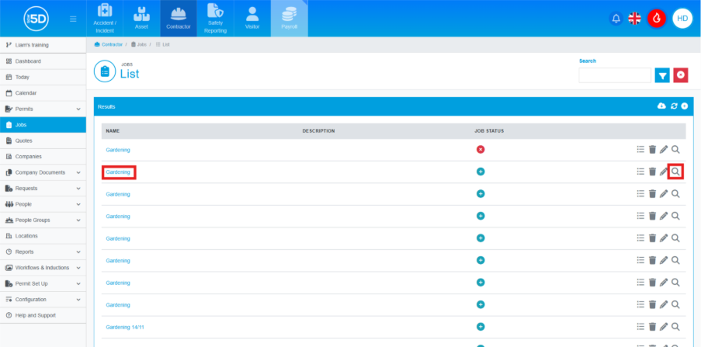The height and width of the screenshot is (347, 701).
Task: Click the cloud download icon in Results header
Action: tap(661, 106)
